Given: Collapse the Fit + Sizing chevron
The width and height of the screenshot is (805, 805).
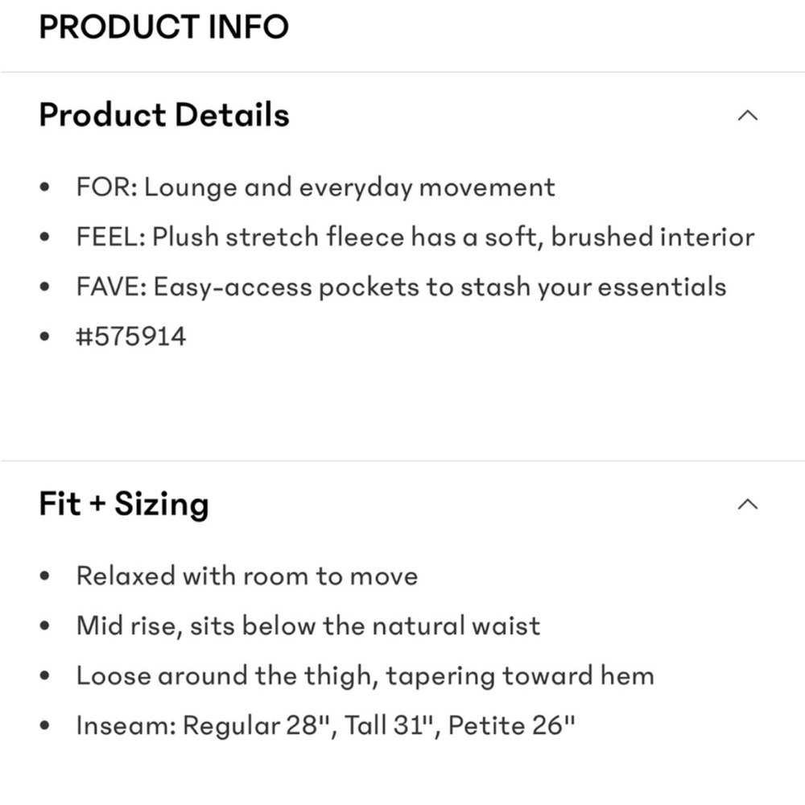Looking at the screenshot, I should [x=748, y=504].
